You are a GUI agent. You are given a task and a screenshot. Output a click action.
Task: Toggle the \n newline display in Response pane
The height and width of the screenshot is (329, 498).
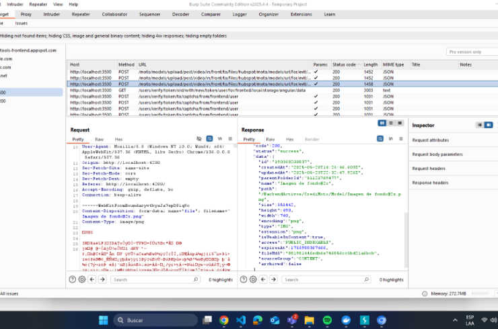click(x=390, y=139)
